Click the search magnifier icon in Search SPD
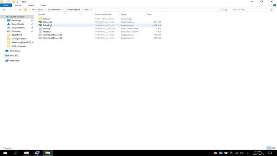 click(x=271, y=10)
